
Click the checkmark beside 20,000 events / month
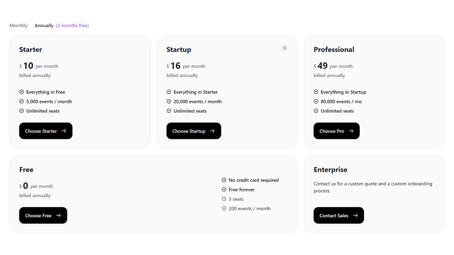tap(169, 101)
